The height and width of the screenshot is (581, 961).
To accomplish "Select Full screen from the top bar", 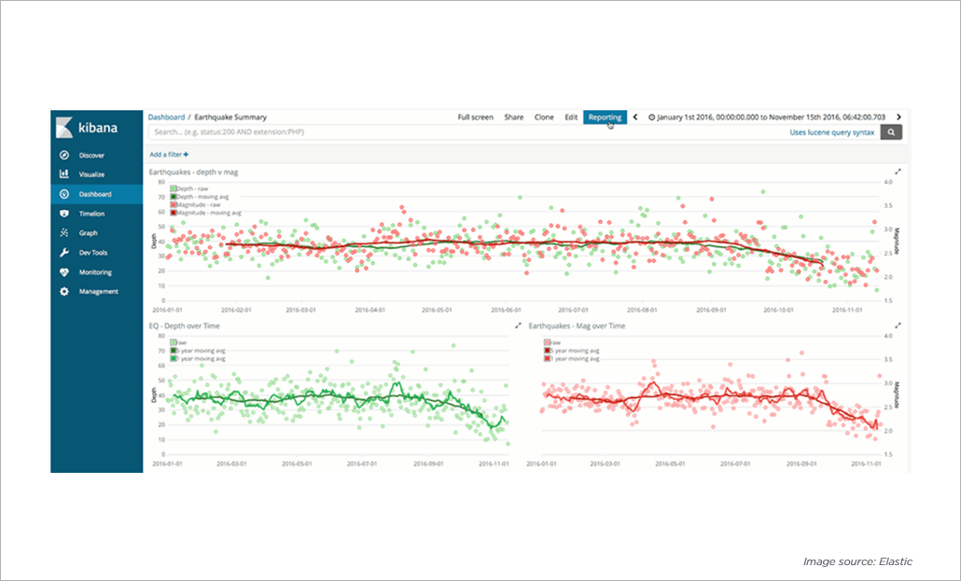I will point(475,117).
